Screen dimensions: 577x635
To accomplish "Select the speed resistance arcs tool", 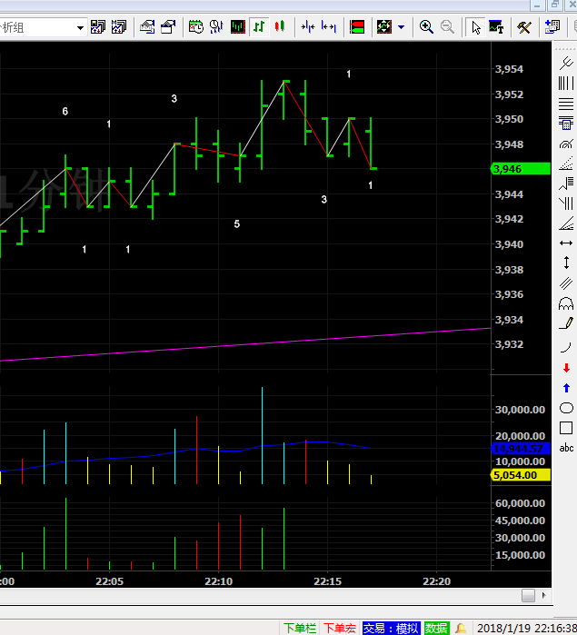I will pyautogui.click(x=566, y=144).
